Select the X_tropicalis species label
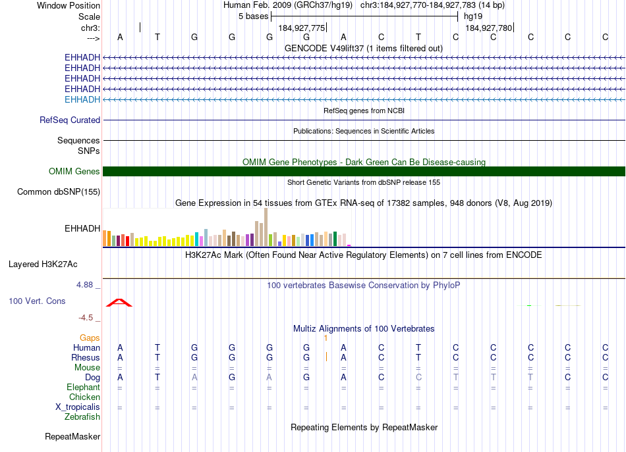This screenshot has height=452, width=626. [x=78, y=407]
